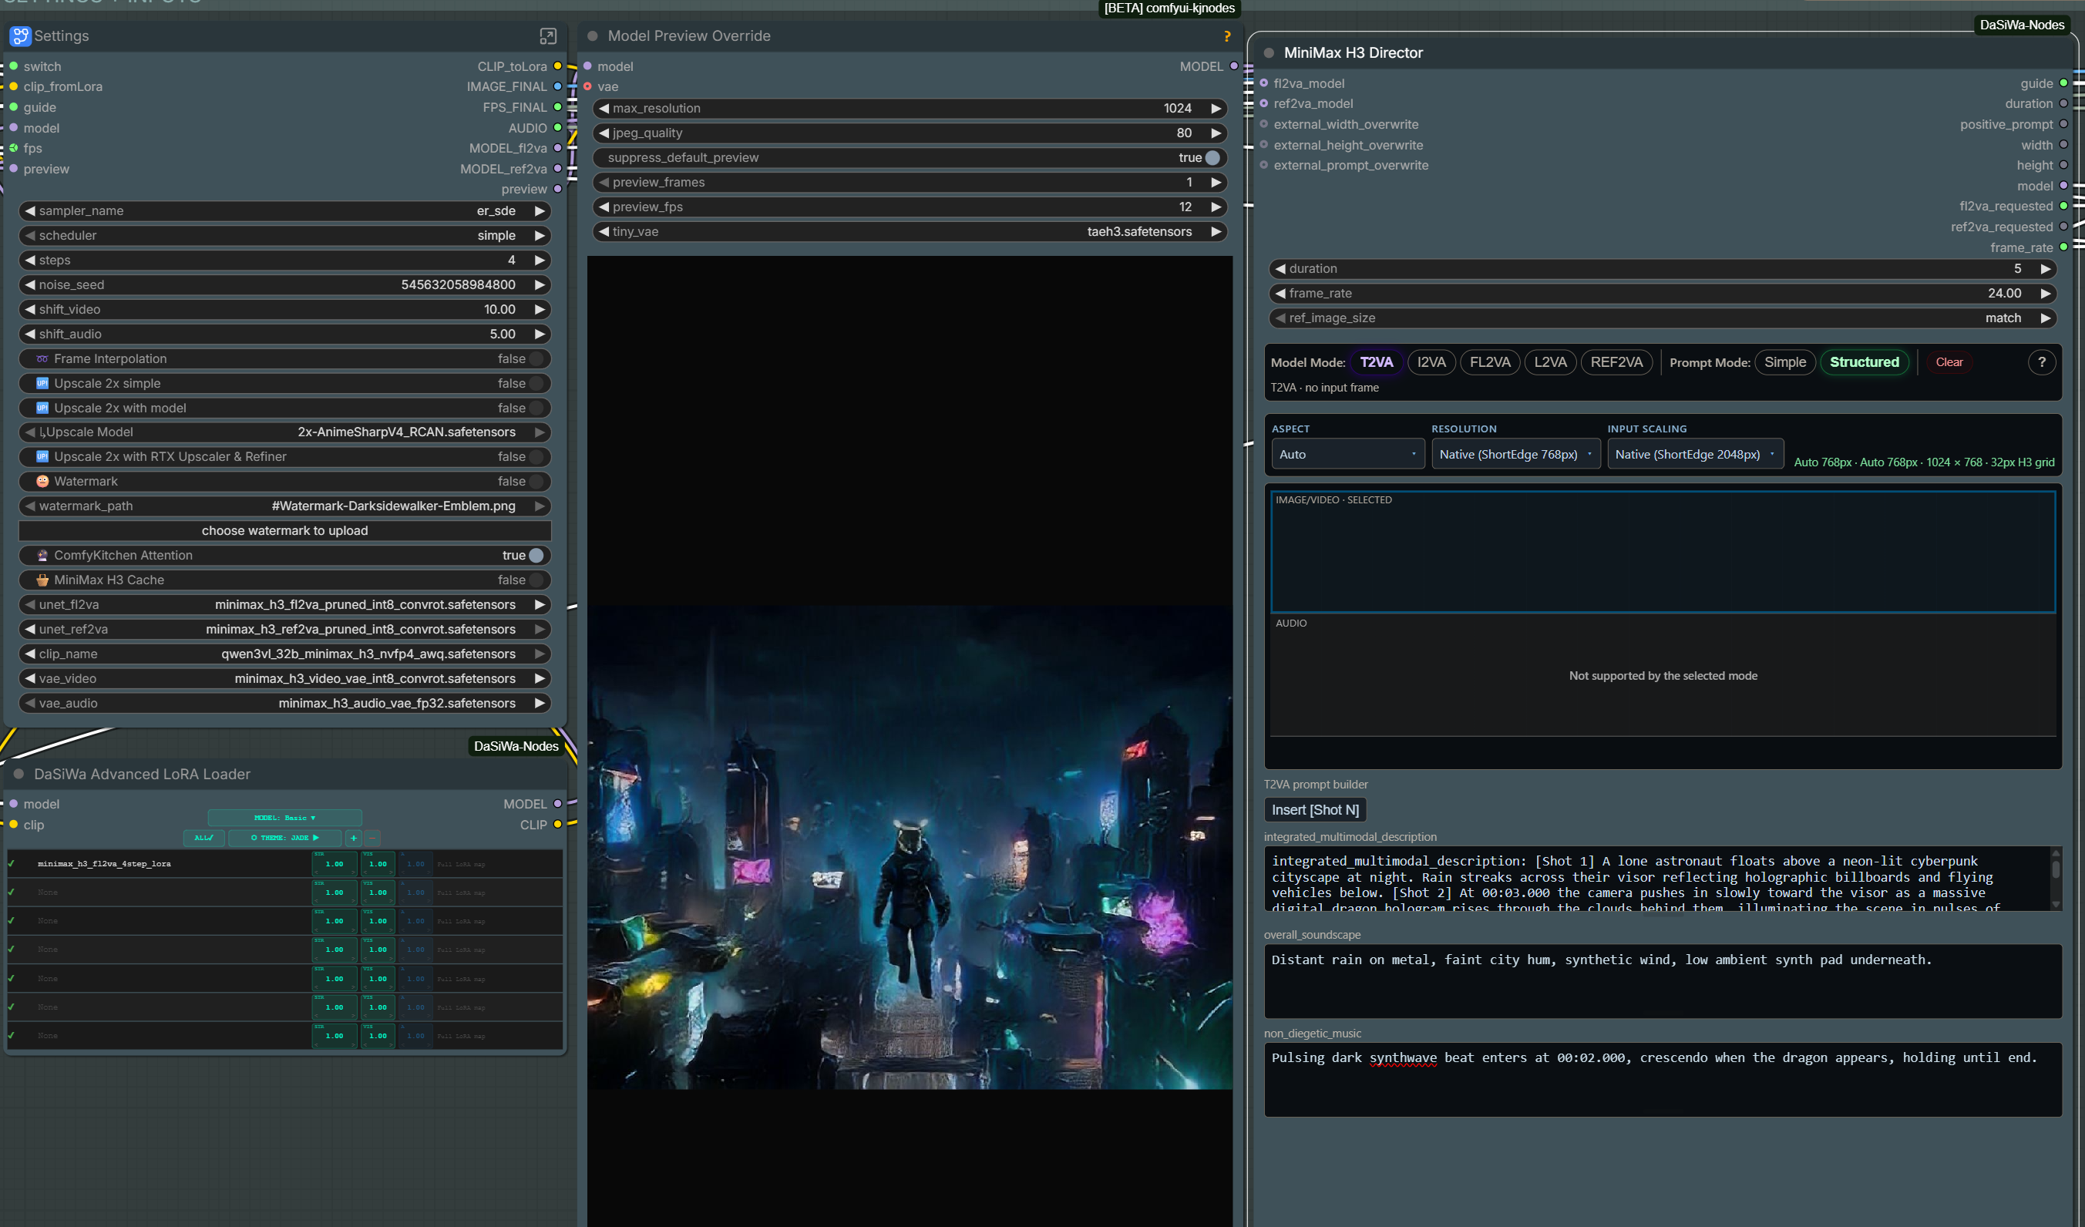Click the CLIP_toLora output connector dot
Image resolution: width=2085 pixels, height=1227 pixels.
coord(557,66)
